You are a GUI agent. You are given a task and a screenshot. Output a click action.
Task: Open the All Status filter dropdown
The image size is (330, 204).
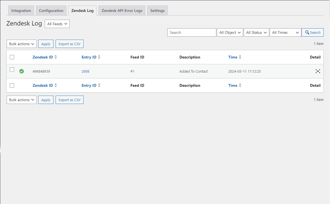pos(256,32)
